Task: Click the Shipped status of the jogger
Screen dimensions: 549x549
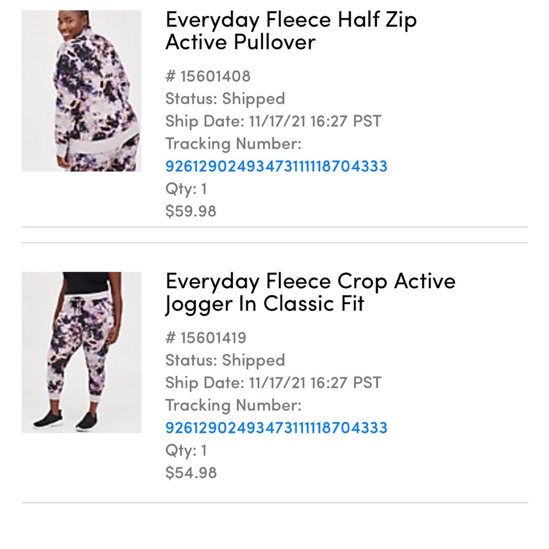Action: click(x=225, y=361)
